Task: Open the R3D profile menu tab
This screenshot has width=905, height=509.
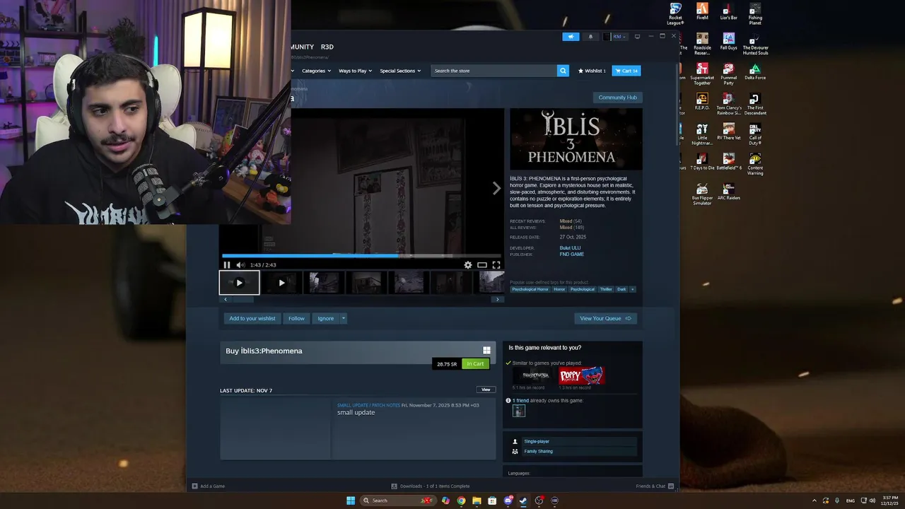Action: tap(327, 47)
